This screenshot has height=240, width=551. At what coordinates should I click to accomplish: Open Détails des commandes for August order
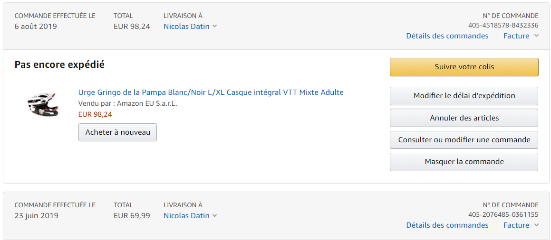(447, 36)
